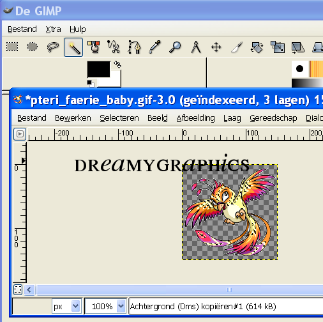
Task: Toggle the Quick Mask button
Action: pos(18,290)
